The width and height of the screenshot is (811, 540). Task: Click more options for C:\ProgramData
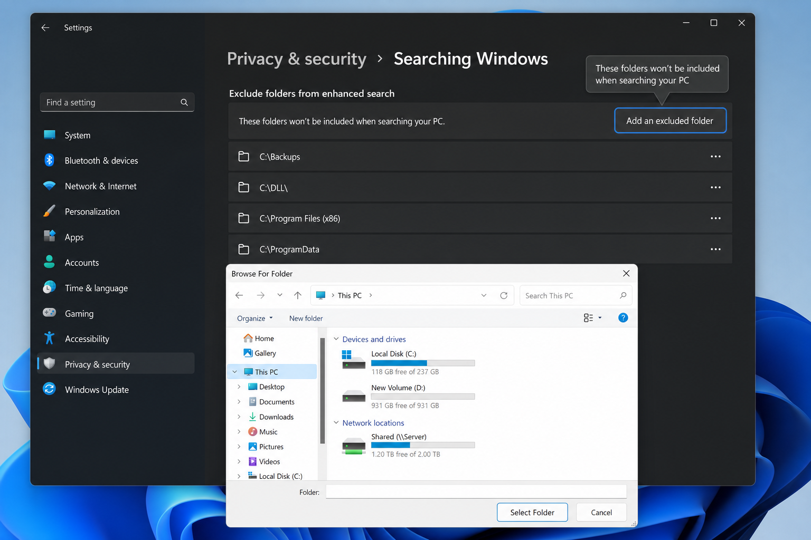715,249
